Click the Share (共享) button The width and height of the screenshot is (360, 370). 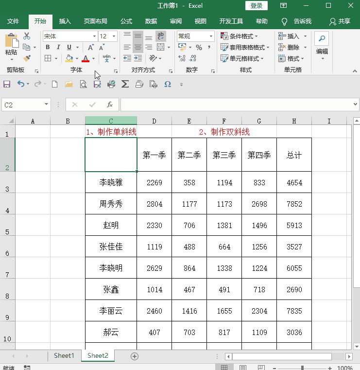point(340,21)
